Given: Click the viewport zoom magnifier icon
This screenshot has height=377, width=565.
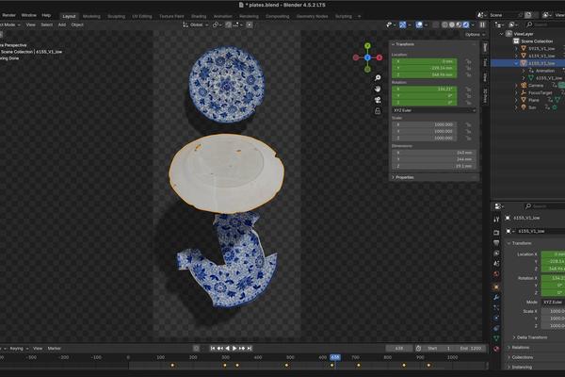Looking at the screenshot, I should tap(378, 77).
